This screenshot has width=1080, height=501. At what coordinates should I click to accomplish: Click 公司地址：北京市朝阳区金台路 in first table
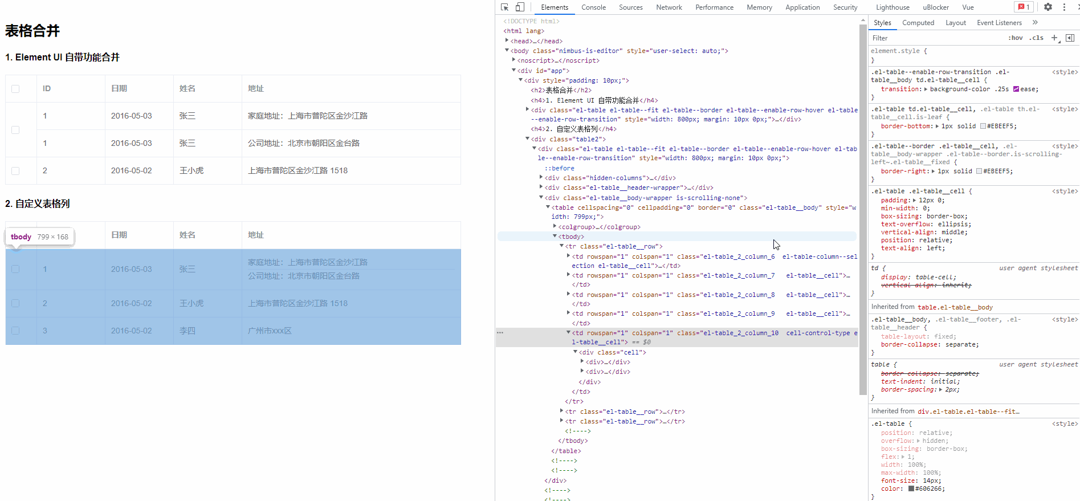click(x=304, y=143)
